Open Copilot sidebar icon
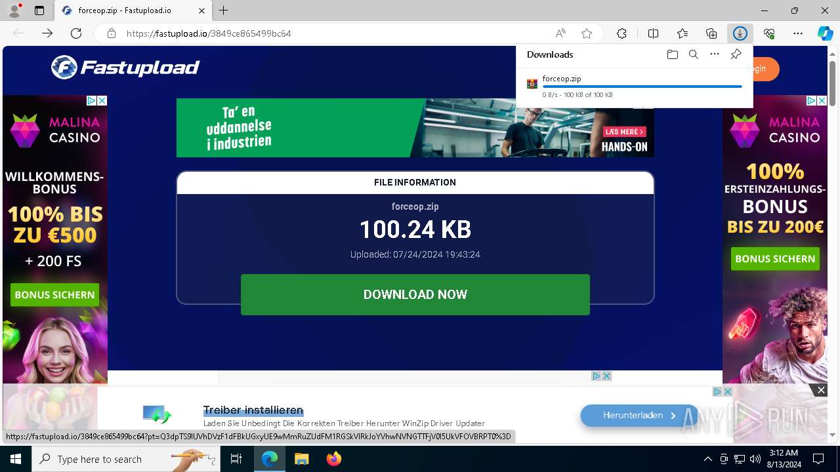 (x=825, y=33)
